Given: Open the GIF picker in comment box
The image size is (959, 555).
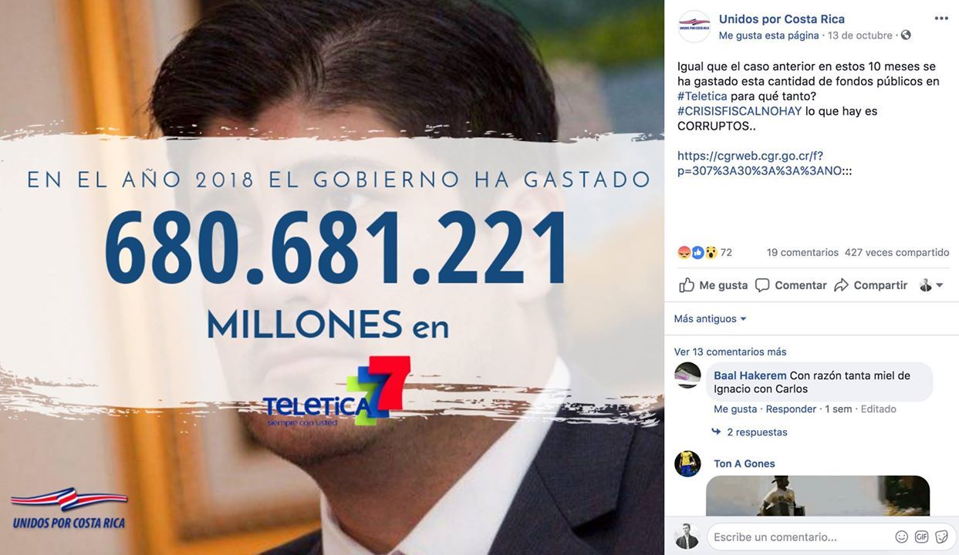Looking at the screenshot, I should [x=921, y=536].
